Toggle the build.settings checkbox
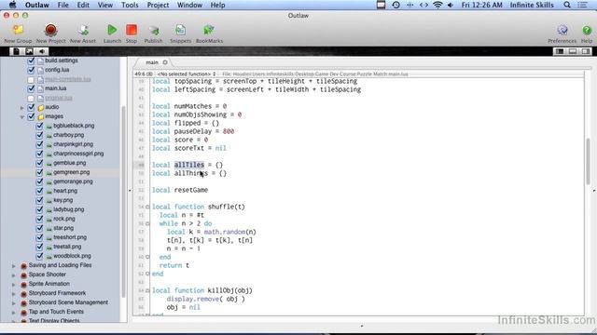Image resolution: width=597 pixels, height=335 pixels. [x=31, y=60]
